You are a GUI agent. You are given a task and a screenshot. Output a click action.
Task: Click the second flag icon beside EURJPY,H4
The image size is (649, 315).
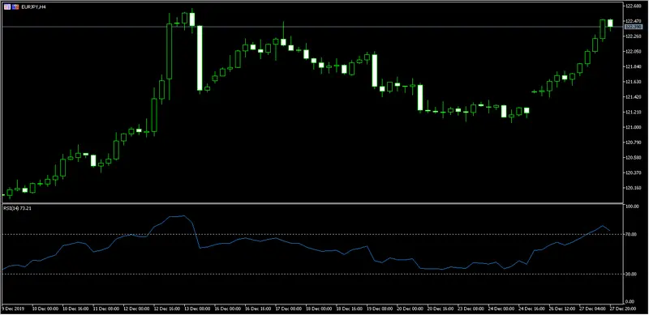click(x=15, y=7)
